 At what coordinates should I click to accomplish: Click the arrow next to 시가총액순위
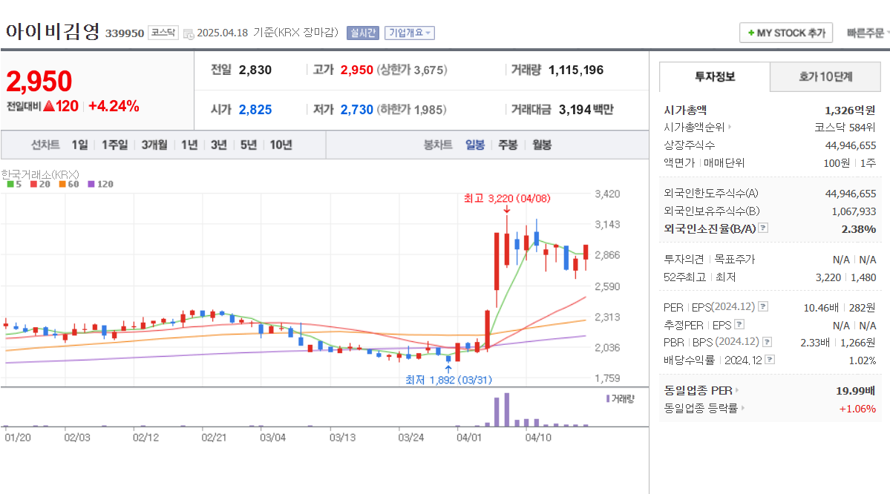click(730, 127)
